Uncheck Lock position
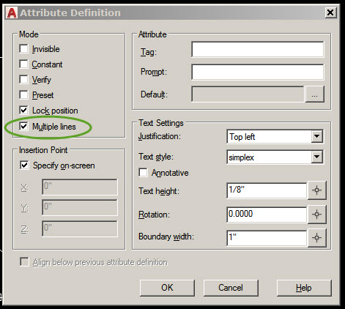 (23, 110)
